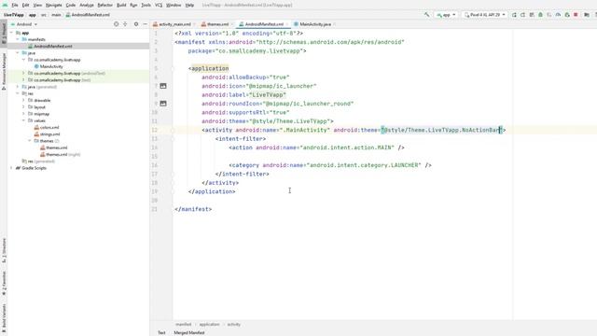Click the application breadcrumb at editor bottom

[x=209, y=325]
